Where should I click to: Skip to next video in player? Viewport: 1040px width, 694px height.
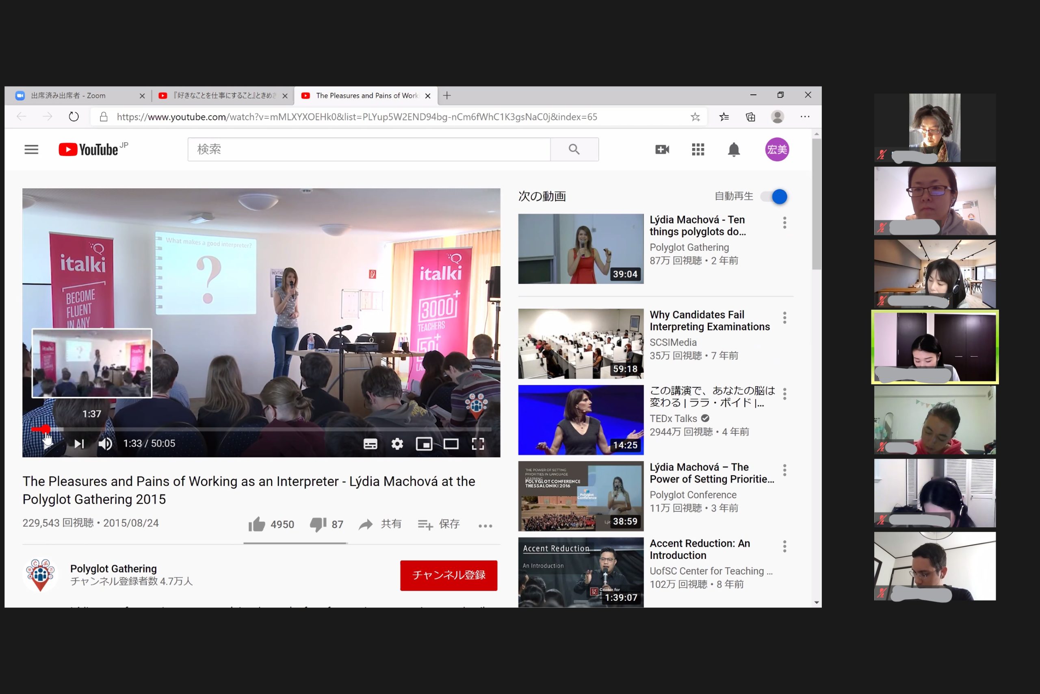click(79, 444)
